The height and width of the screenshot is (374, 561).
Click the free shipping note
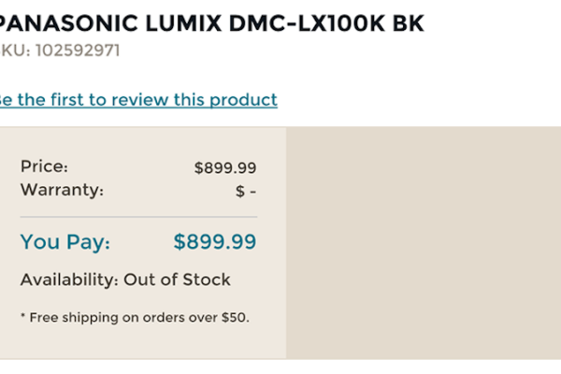(135, 317)
